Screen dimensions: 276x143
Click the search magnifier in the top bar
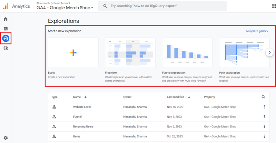(x=105, y=6)
